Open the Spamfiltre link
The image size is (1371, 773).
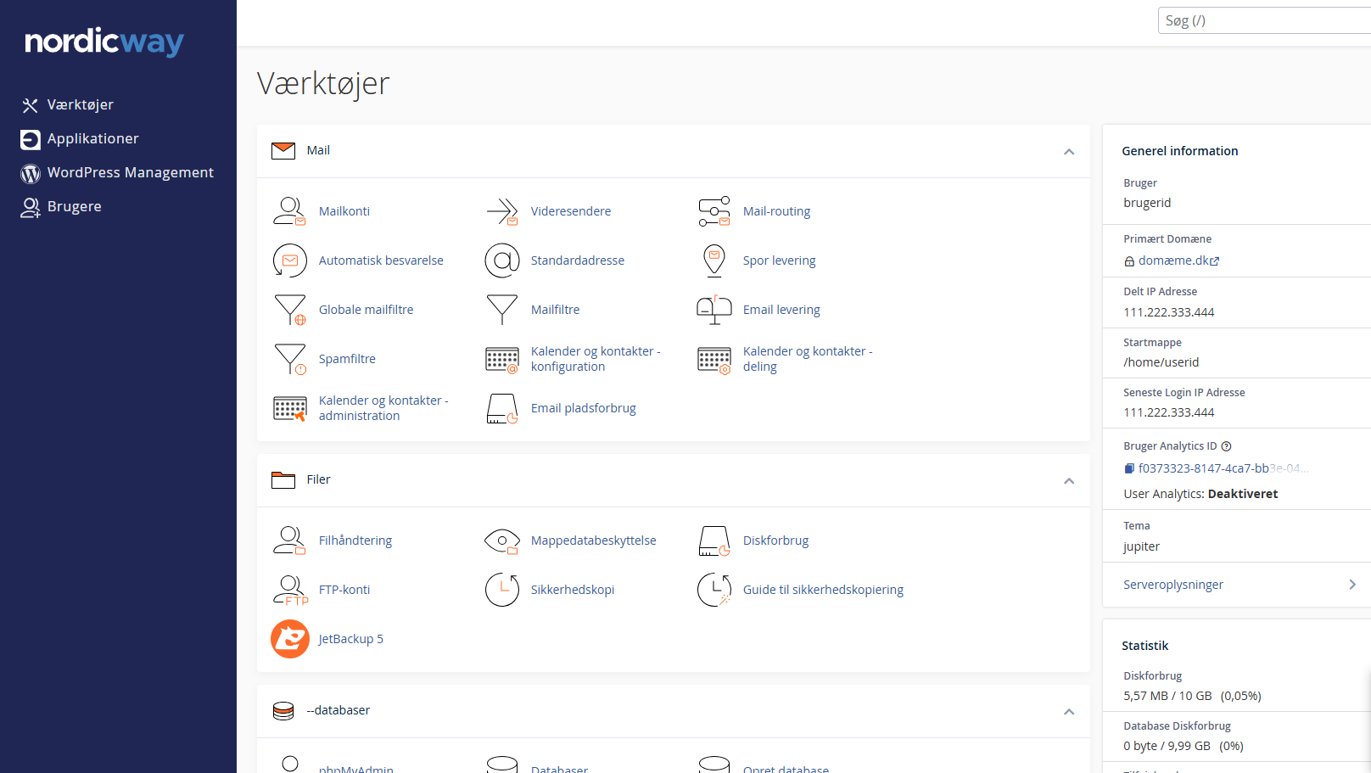click(347, 359)
